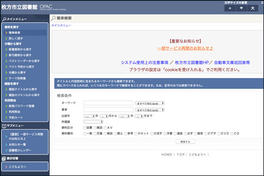The image size is (264, 176).
Task: Open the keyword match condition dropdown
Action: pyautogui.click(x=150, y=103)
